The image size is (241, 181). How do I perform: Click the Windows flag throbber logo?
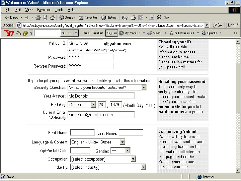235,10
